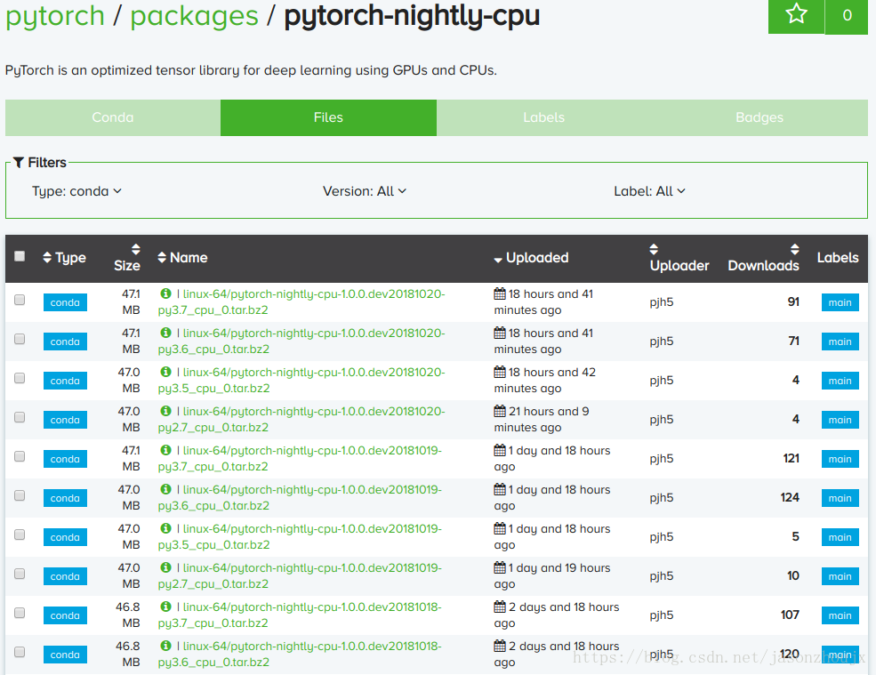Click the filter funnel icon beside Filters
The width and height of the screenshot is (876, 675).
pos(19,163)
